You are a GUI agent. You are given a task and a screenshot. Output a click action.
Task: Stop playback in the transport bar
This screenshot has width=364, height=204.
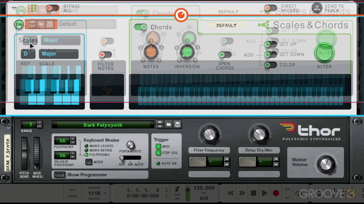[x=253, y=193]
